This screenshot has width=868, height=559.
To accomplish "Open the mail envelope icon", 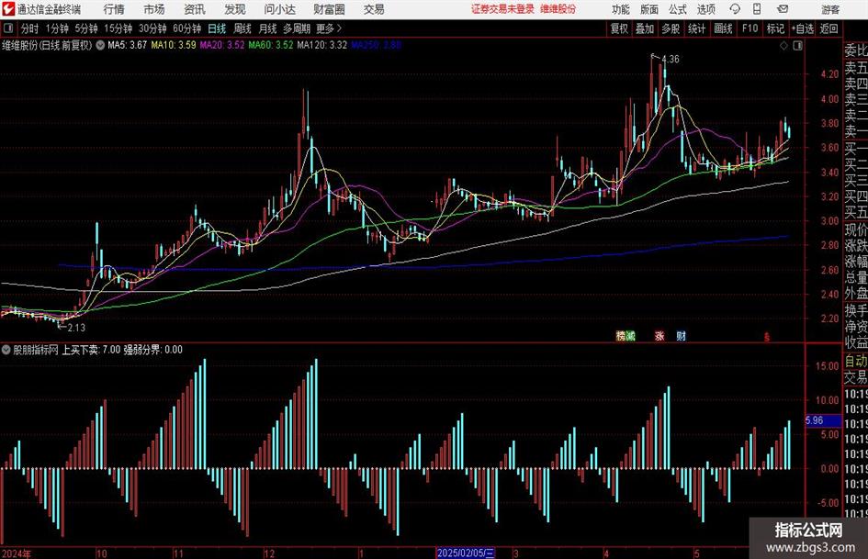I will tap(783, 9).
